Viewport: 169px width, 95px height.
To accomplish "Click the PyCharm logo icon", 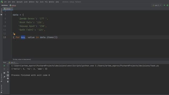I will 2,2.
